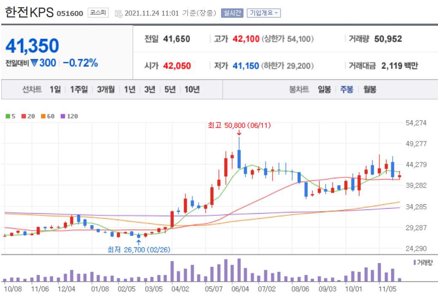Select the 10년 line chart tab
Screen dimensions: 438x295
click(192, 89)
